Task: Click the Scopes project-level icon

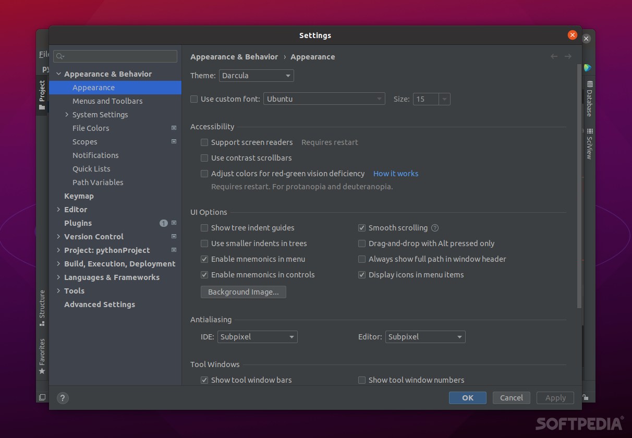Action: [174, 141]
